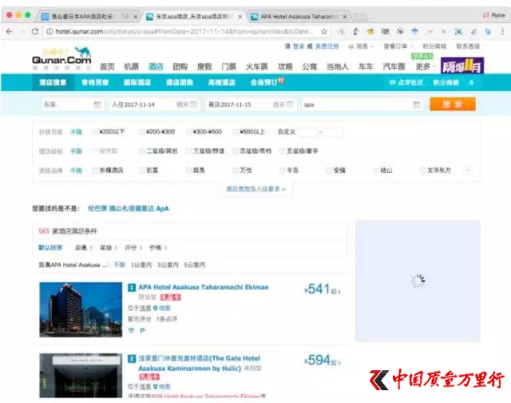Select the 机票 navigation menu item

point(131,66)
